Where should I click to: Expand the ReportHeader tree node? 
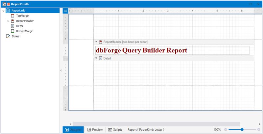(8, 21)
